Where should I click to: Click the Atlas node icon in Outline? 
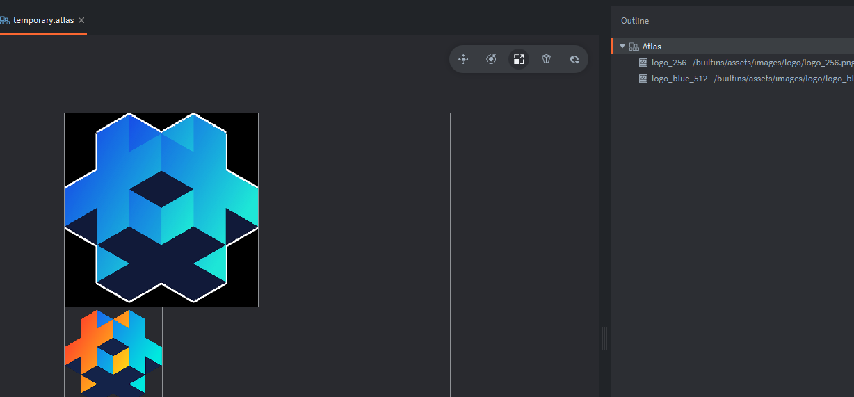click(x=634, y=47)
